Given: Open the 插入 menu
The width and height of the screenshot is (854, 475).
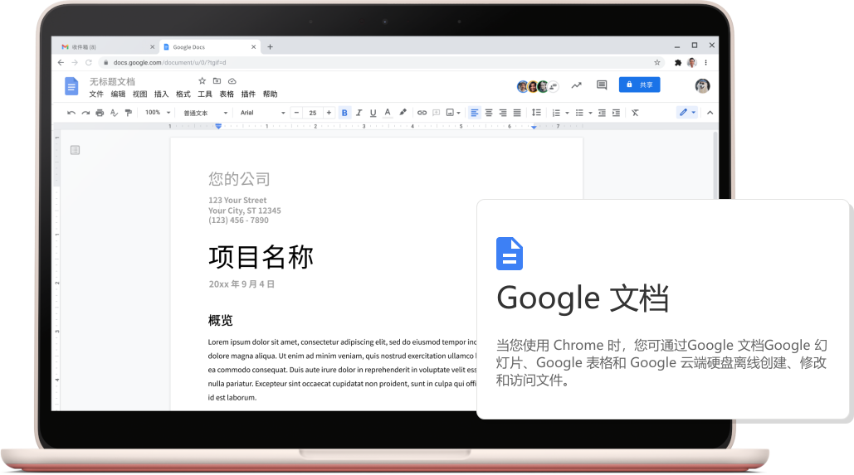Looking at the screenshot, I should coord(161,95).
